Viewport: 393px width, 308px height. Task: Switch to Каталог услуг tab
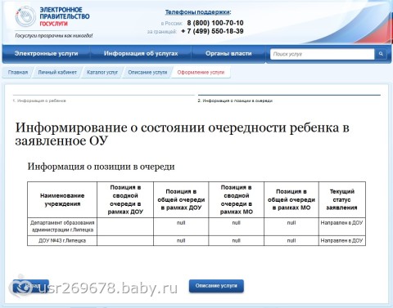click(102, 72)
